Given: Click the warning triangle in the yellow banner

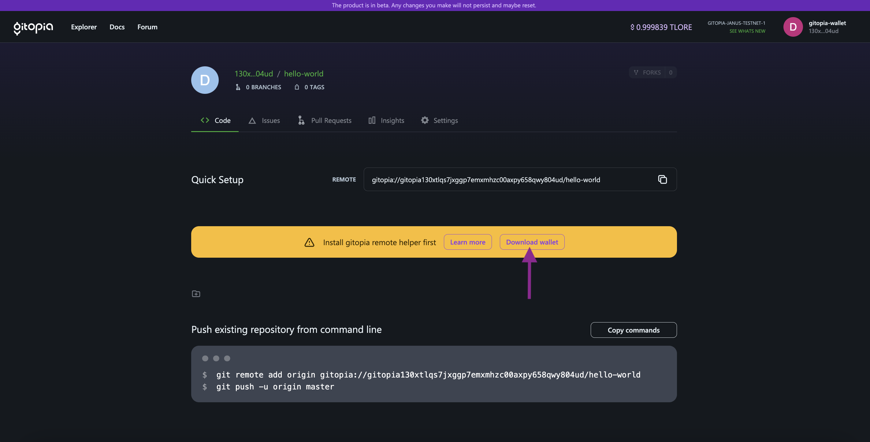Looking at the screenshot, I should (x=309, y=242).
